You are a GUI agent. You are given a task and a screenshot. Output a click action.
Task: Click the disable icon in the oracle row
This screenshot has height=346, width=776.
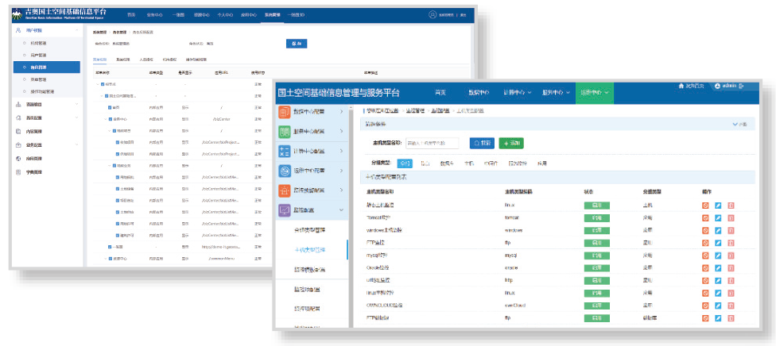tap(706, 268)
